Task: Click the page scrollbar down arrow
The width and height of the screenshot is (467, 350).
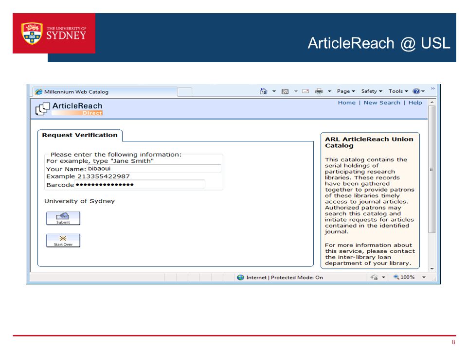Action: pos(432,269)
